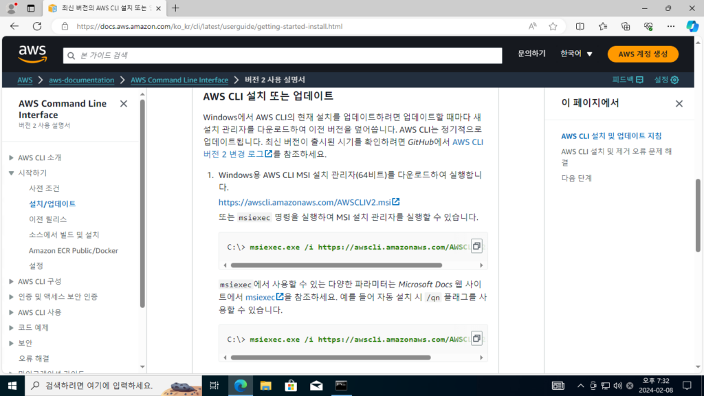View site information lock icon
This screenshot has width=704, height=396.
click(x=65, y=27)
